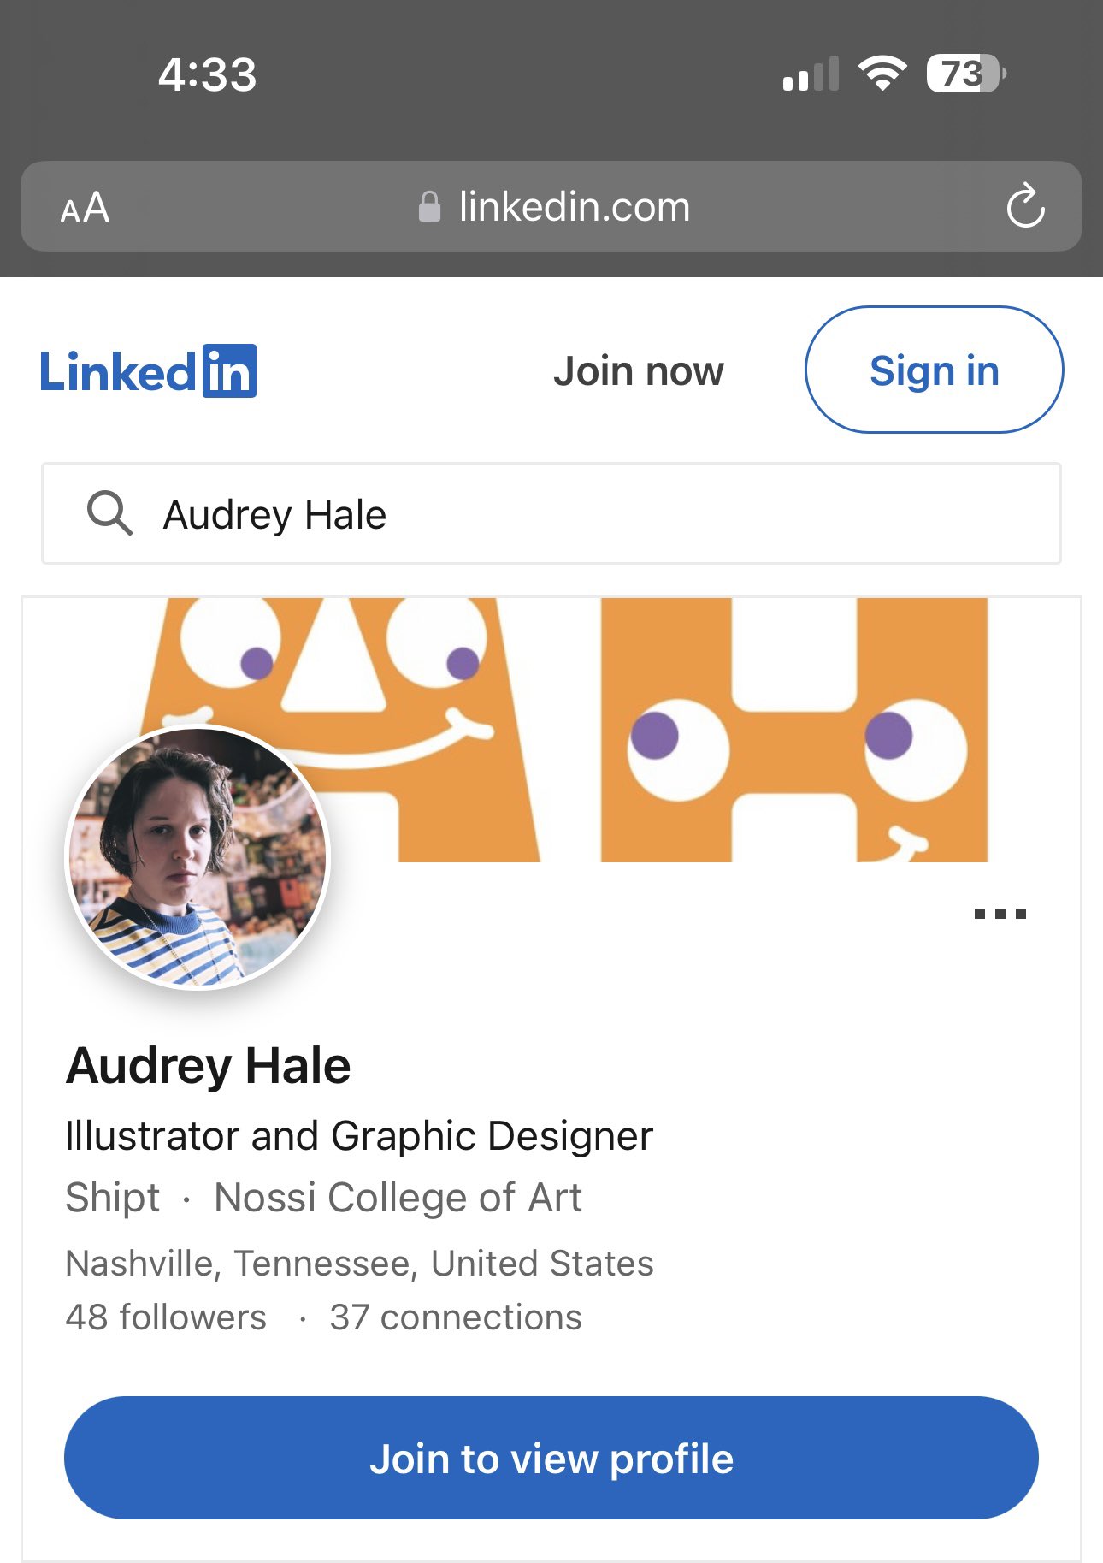
Task: Click the Join to view profile button
Action: pos(551,1458)
